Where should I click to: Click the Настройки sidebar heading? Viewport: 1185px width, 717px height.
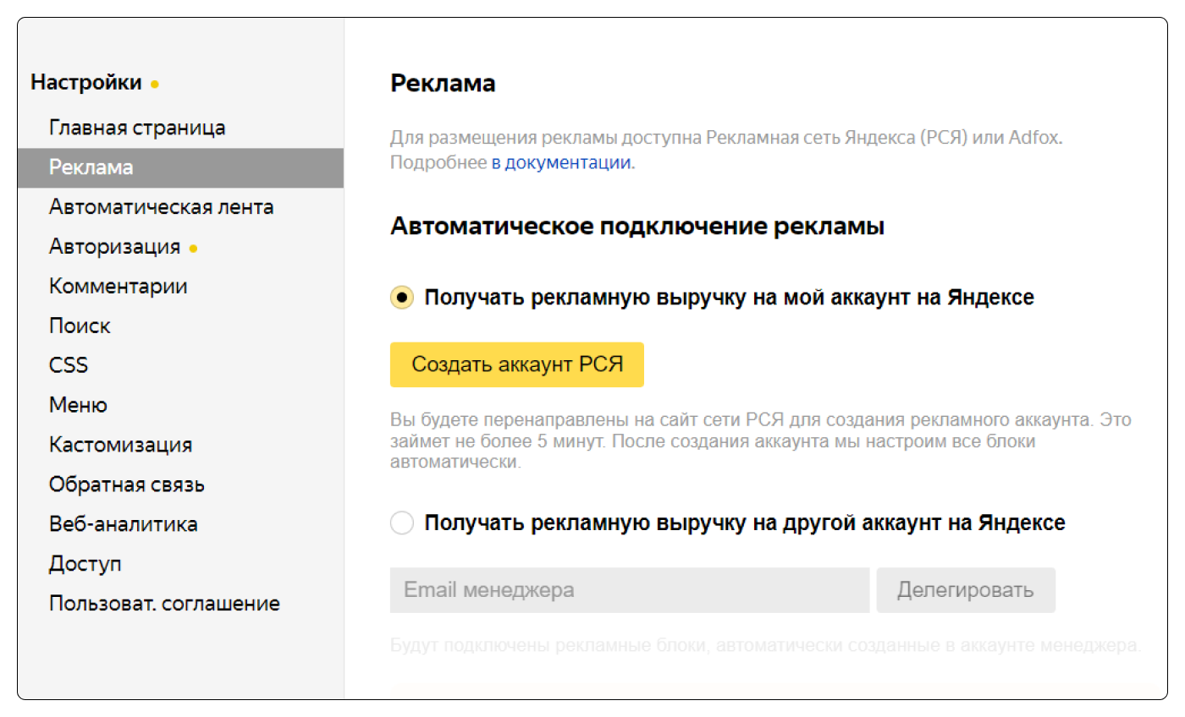pyautogui.click(x=86, y=83)
